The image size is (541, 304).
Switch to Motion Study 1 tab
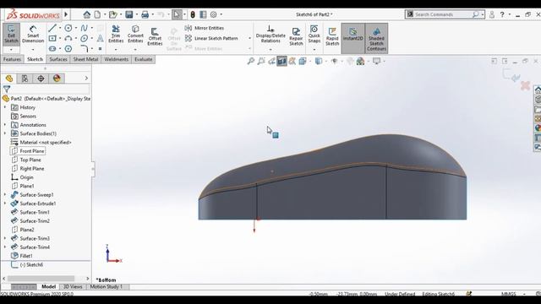pyautogui.click(x=107, y=287)
